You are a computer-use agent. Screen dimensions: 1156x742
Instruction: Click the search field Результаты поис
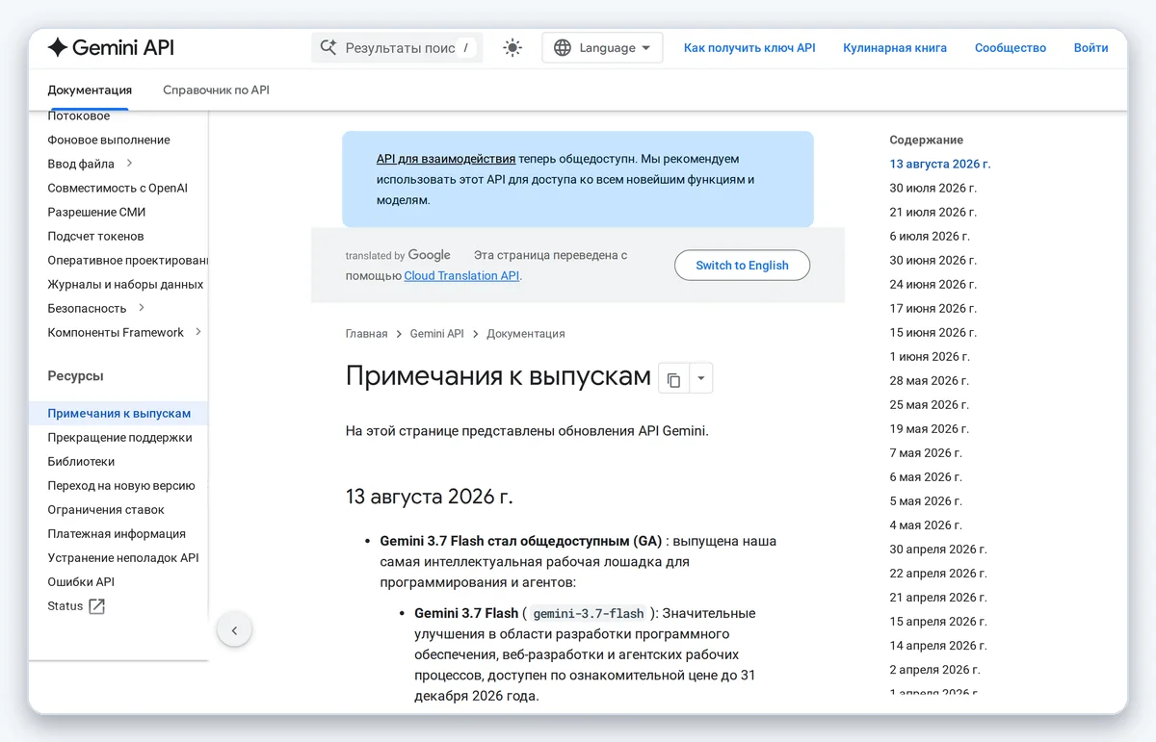click(x=397, y=48)
